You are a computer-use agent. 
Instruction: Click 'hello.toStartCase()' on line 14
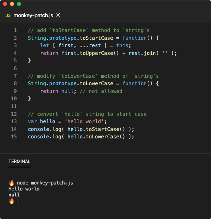(x=96, y=129)
